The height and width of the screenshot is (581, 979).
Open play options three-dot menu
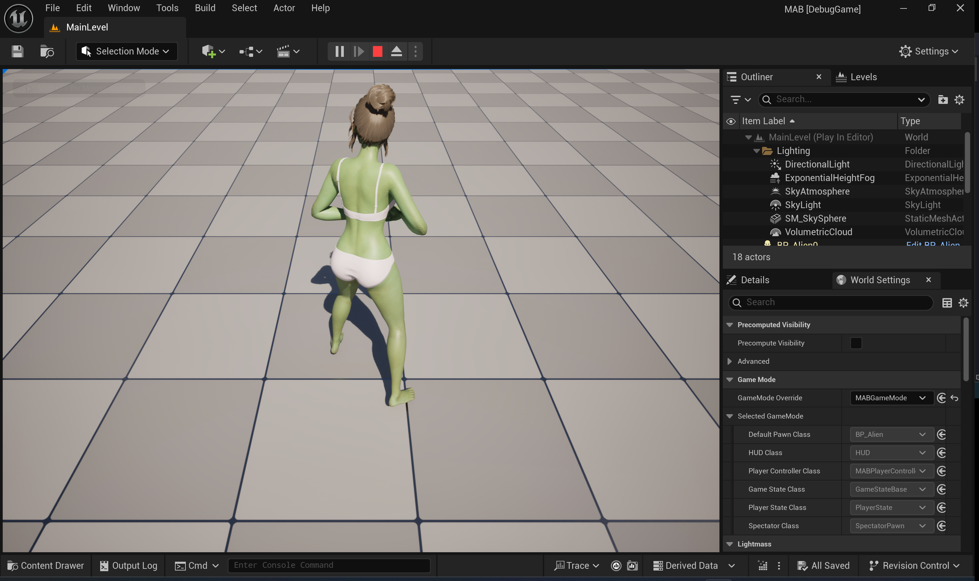pos(416,51)
